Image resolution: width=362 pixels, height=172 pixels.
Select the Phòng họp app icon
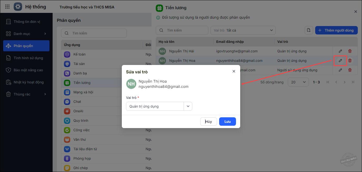tap(67, 159)
